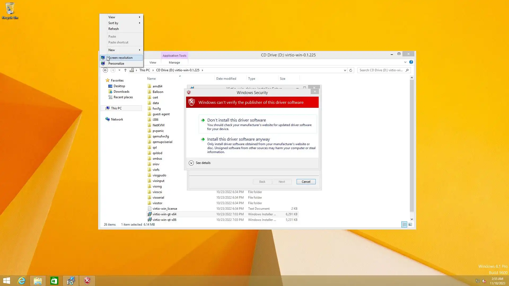
Task: Click the Internet Explorer taskbar icon
Action: pos(21,281)
